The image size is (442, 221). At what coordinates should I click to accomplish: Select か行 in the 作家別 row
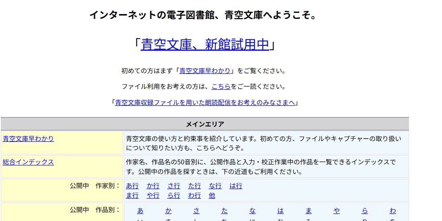(x=153, y=186)
